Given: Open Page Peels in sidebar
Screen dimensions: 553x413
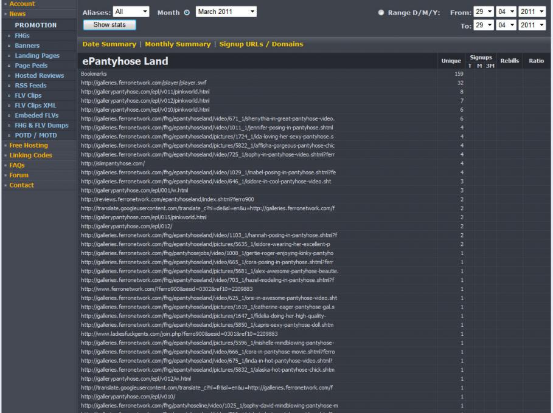Looking at the screenshot, I should click(31, 66).
